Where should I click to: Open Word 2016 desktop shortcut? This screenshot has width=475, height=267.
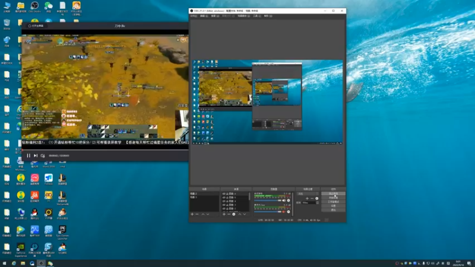49,164
